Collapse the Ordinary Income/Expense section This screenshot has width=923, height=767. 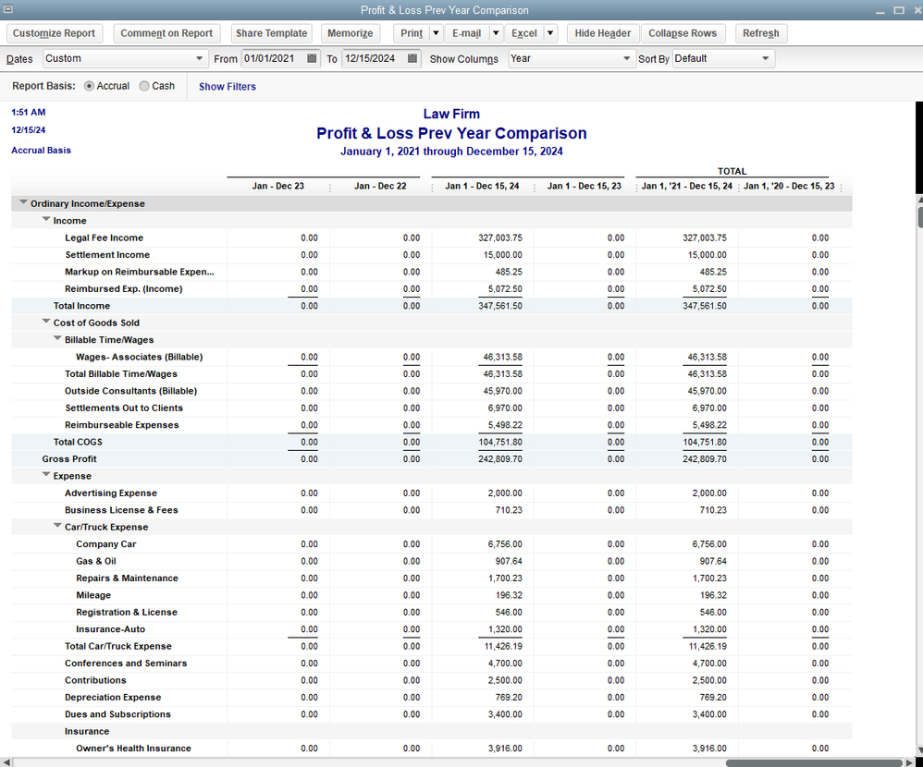tap(21, 203)
